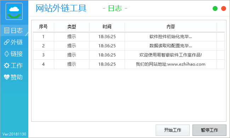Click the 赞助 heart handshake icon
This screenshot has height=138, width=230.
tap(7, 77)
